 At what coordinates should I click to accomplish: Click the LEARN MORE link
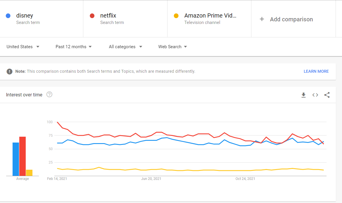click(316, 71)
